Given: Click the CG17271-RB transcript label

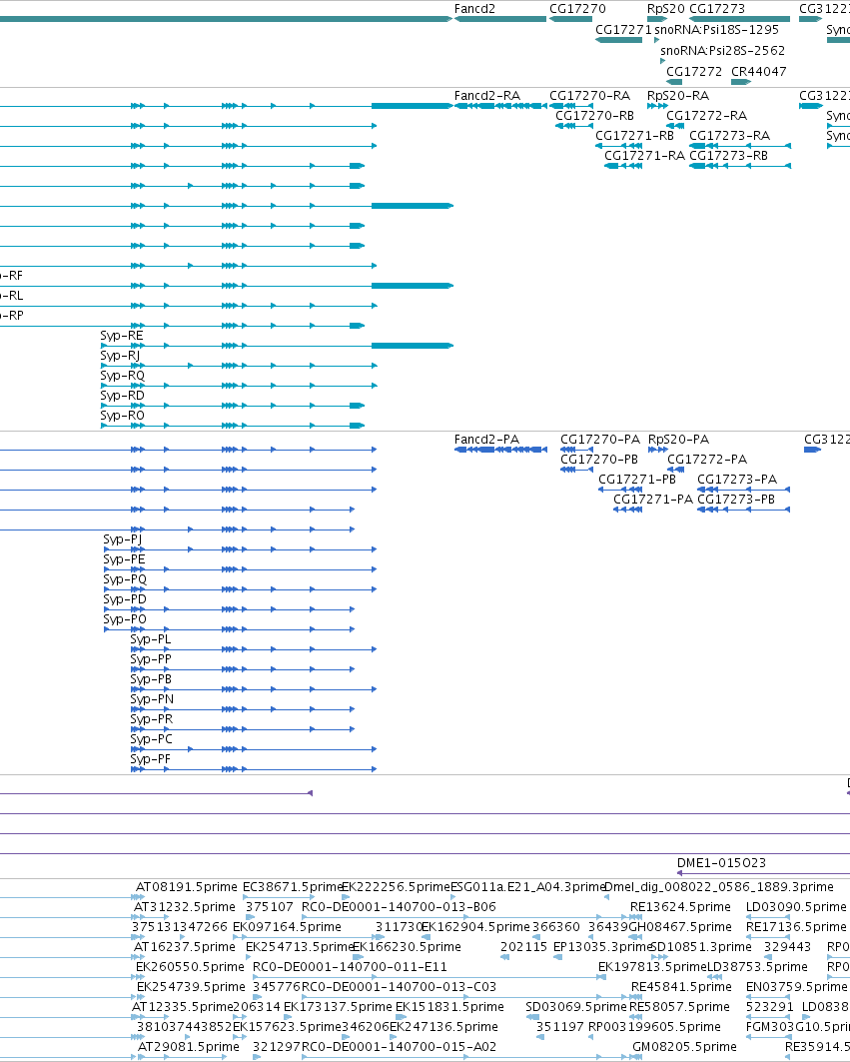Looking at the screenshot, I should 634,136.
